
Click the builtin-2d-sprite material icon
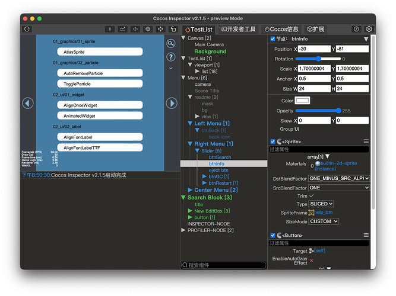(x=318, y=163)
